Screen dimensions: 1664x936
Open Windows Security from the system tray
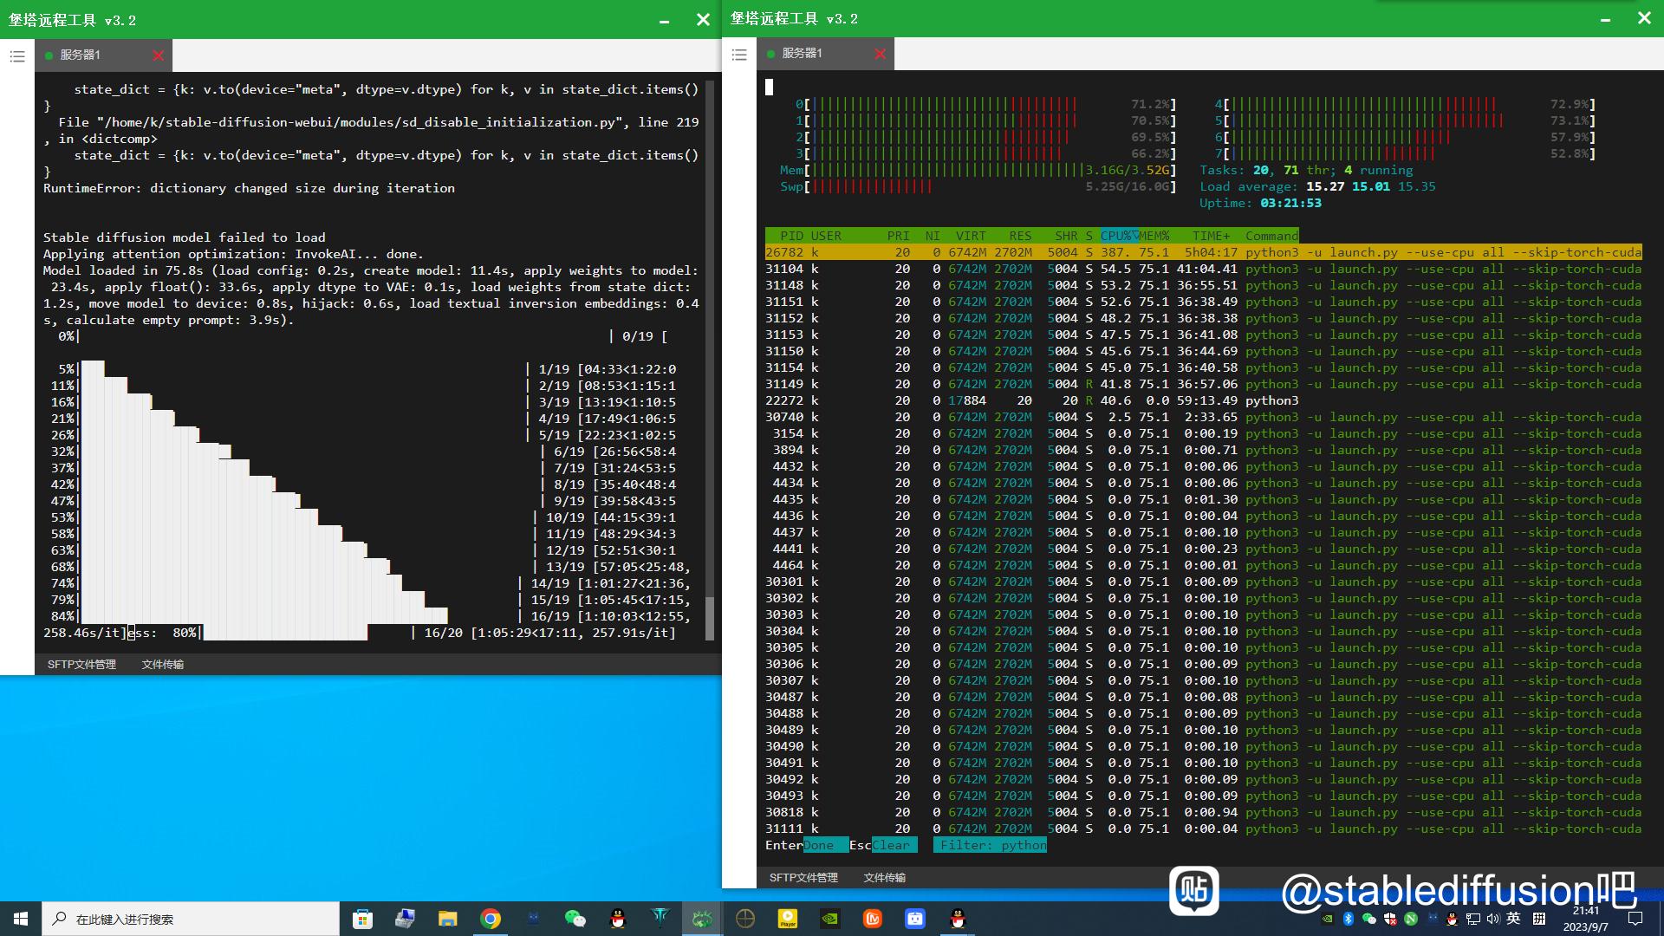click(x=1390, y=919)
